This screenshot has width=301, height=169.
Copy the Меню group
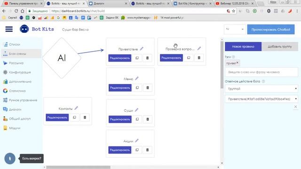click(137, 88)
